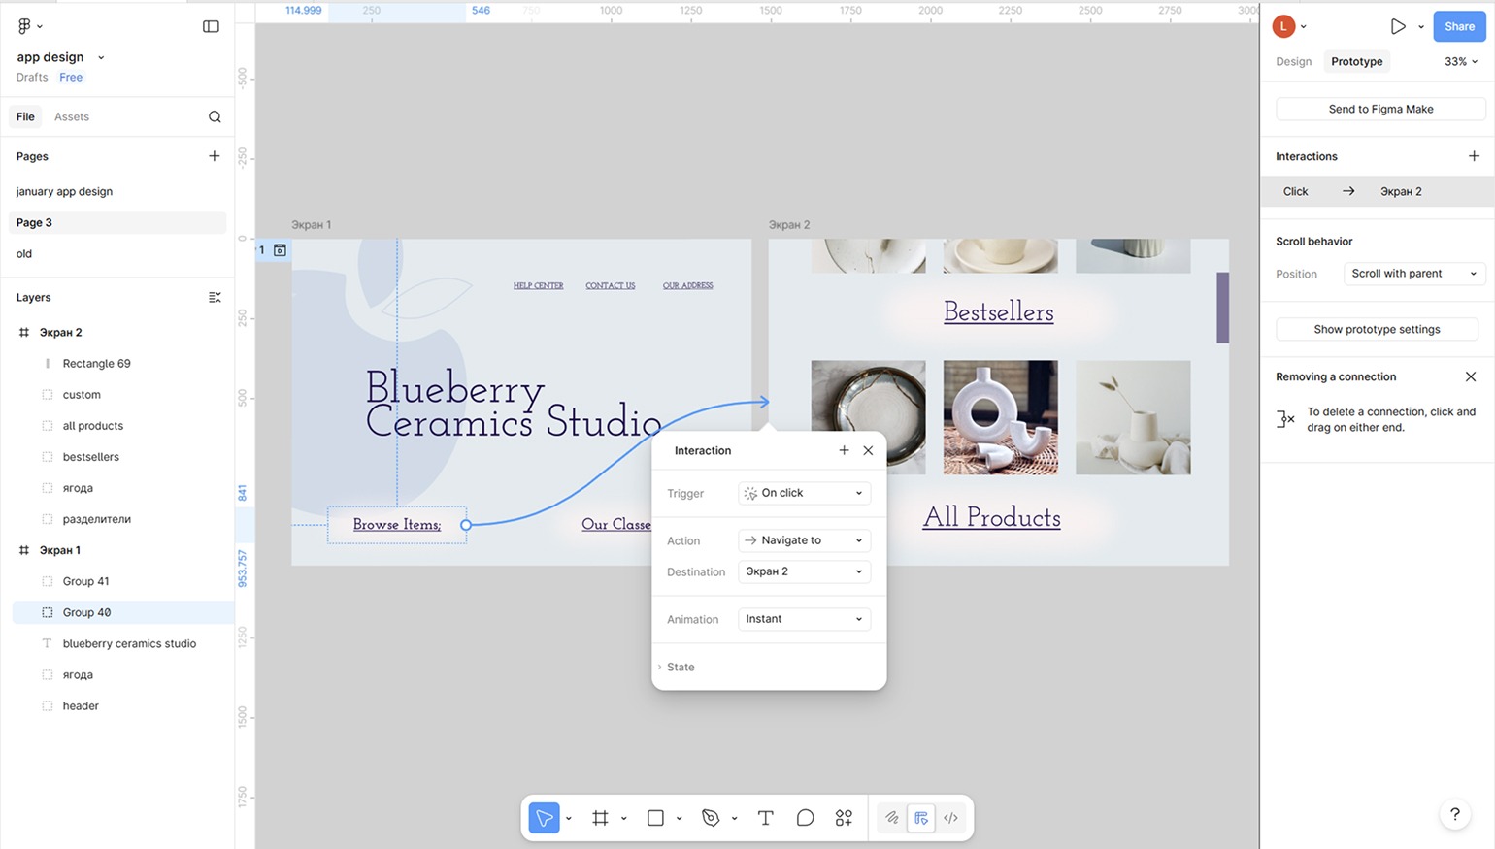Select the Comment tool
Image resolution: width=1495 pixels, height=849 pixels.
(x=805, y=818)
